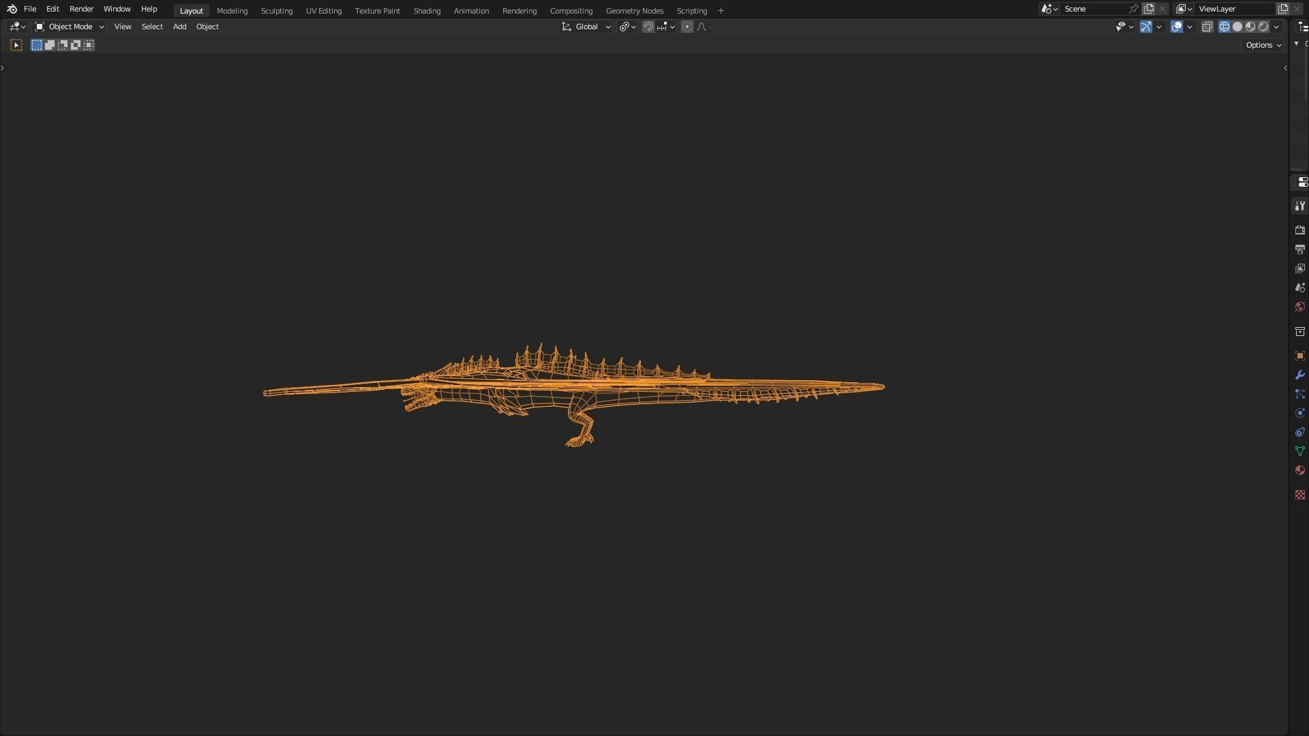Open the Render menu

[81, 9]
